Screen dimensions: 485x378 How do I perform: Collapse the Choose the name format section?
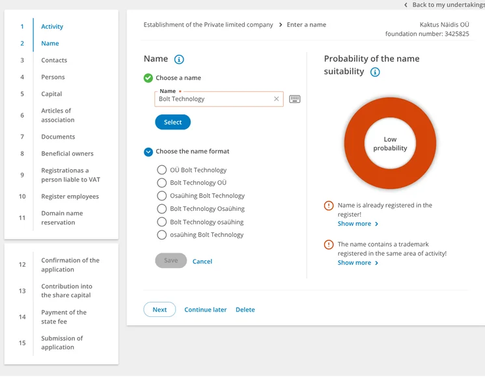click(x=148, y=152)
